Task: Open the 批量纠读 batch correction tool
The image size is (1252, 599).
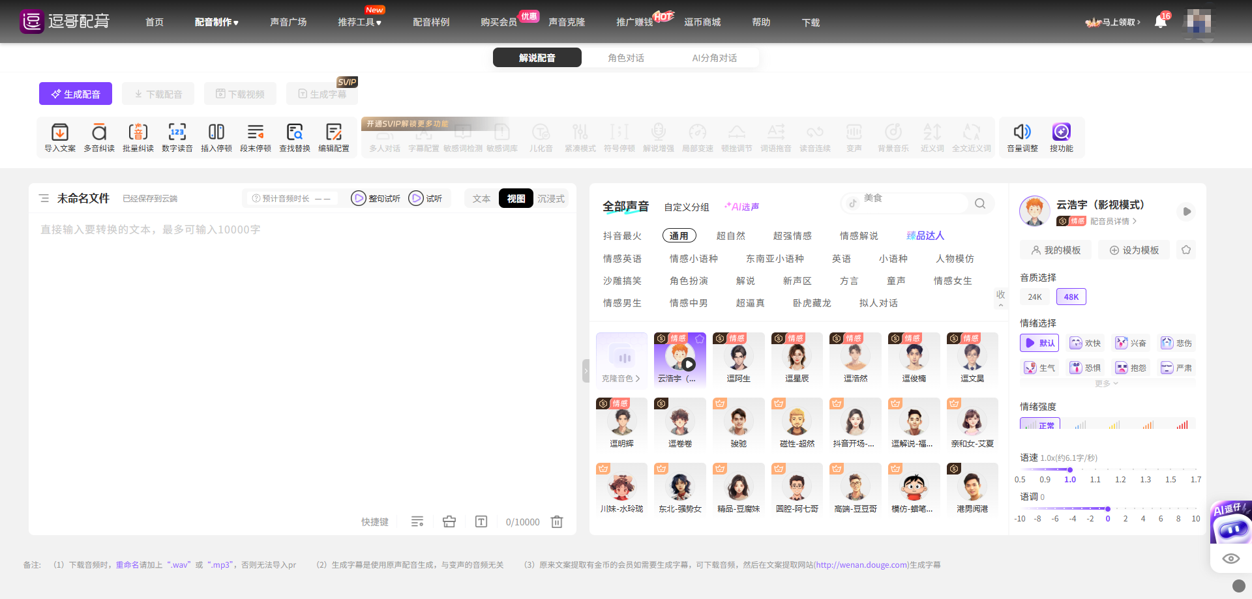Action: click(138, 138)
